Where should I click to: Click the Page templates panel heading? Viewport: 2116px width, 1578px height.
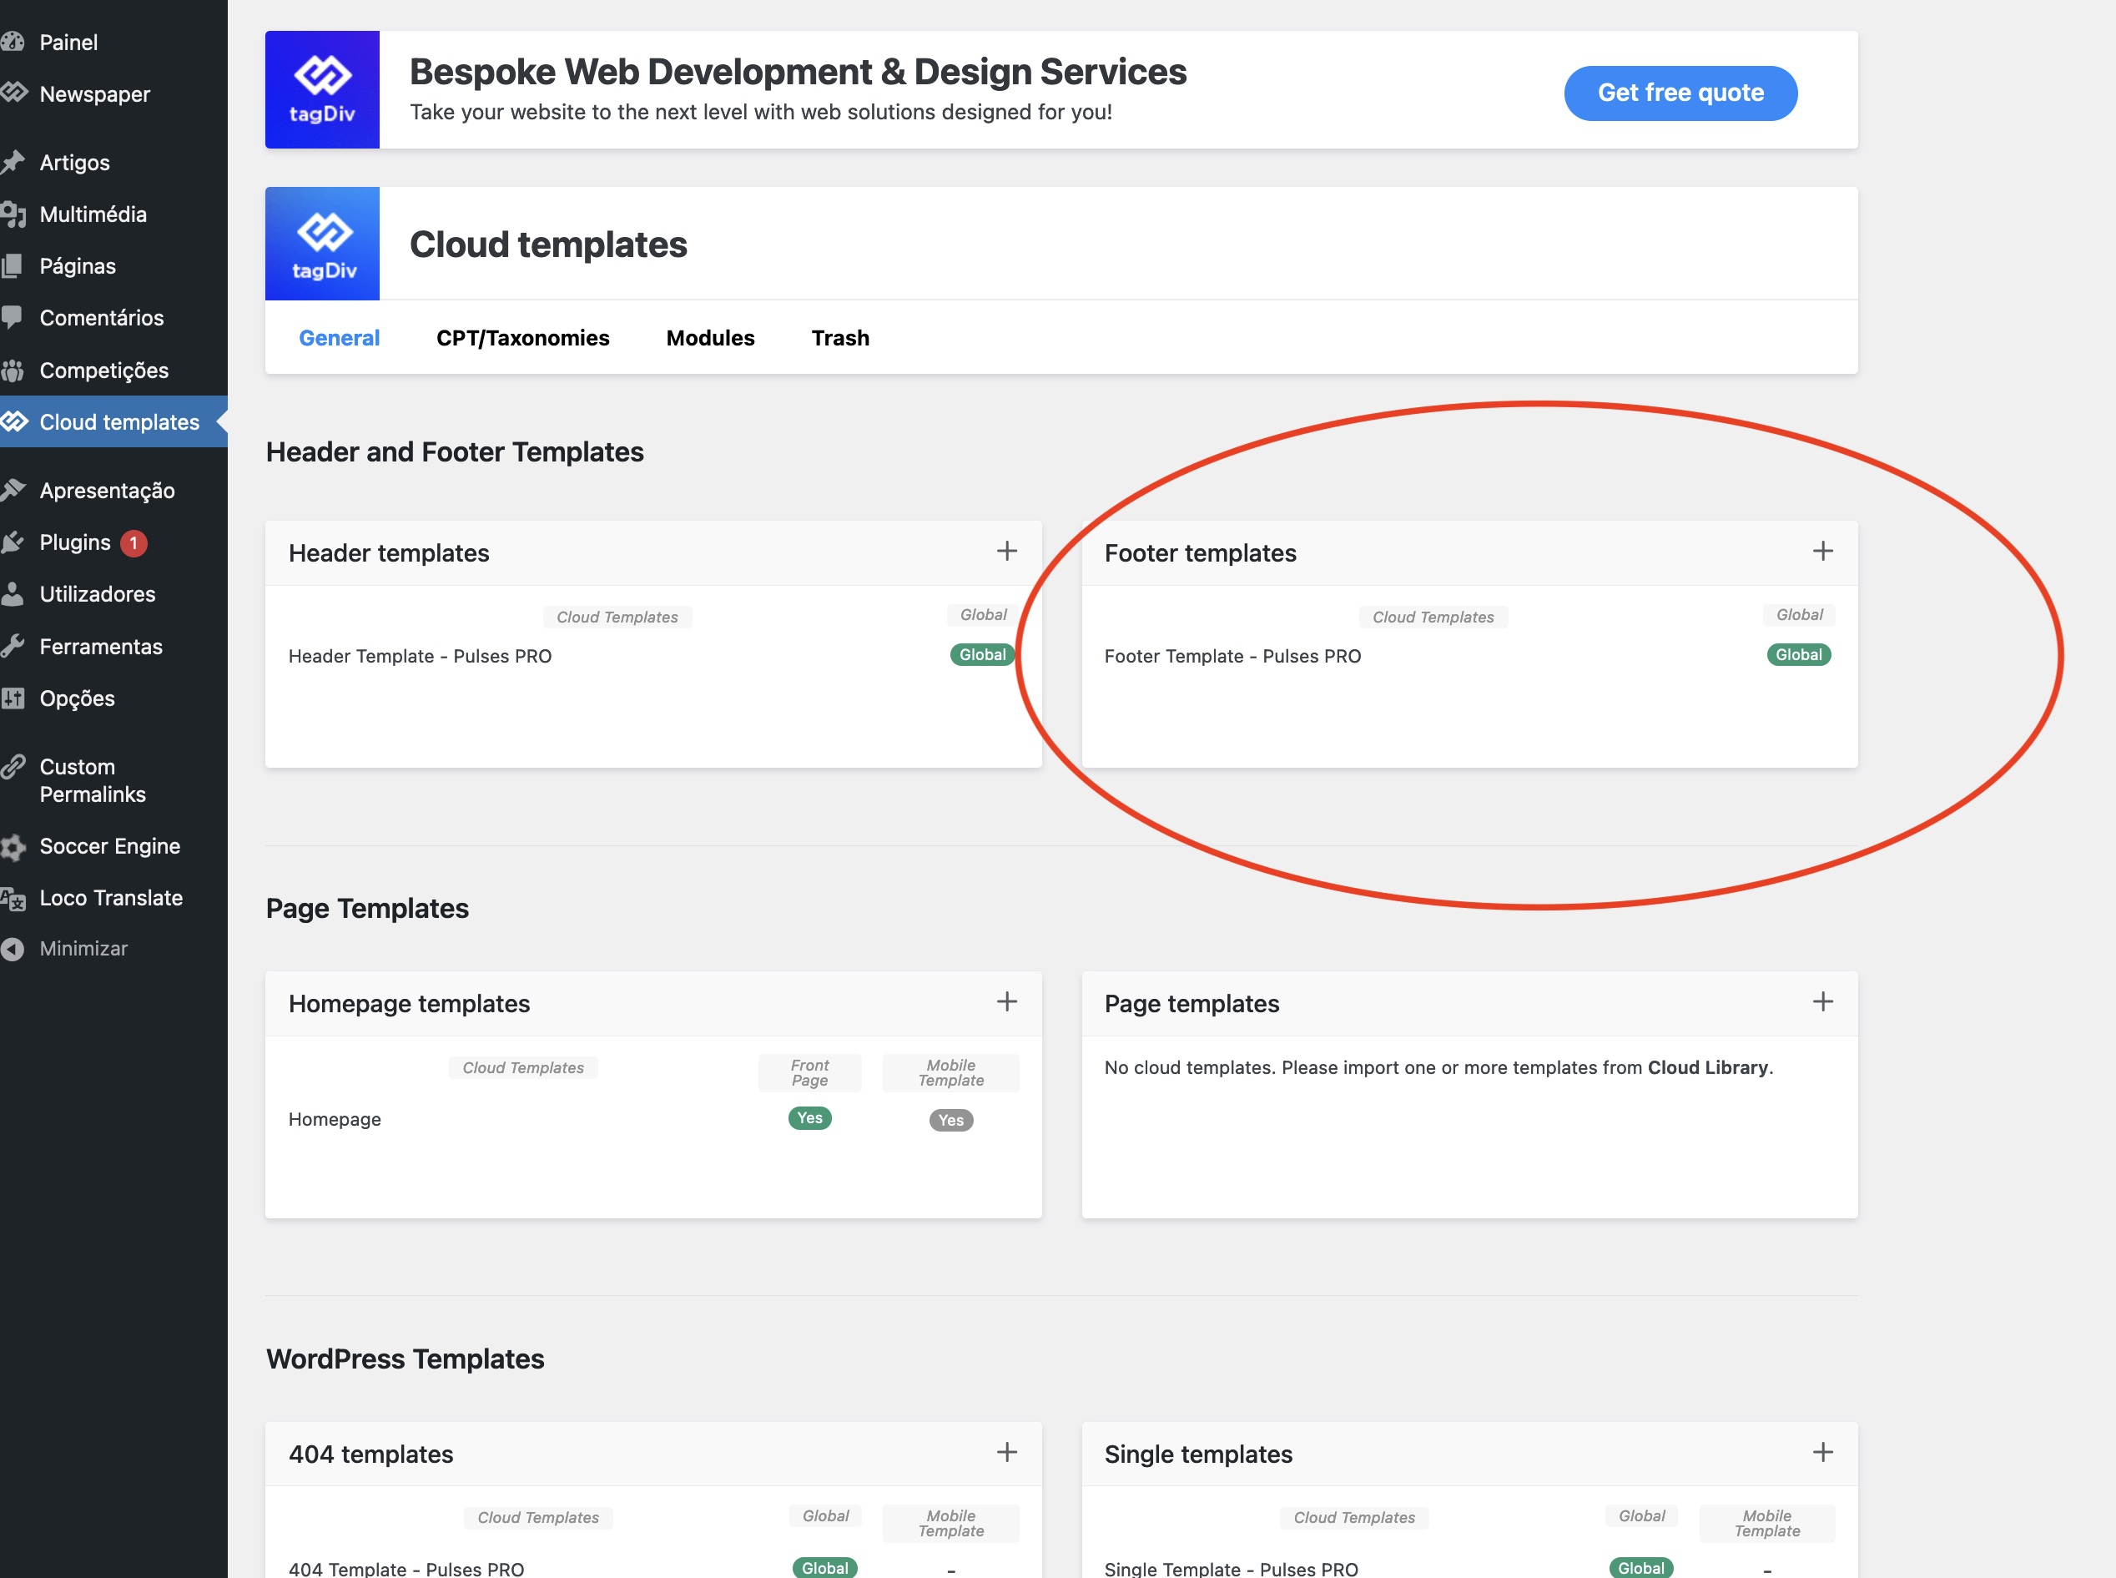1192,1004
